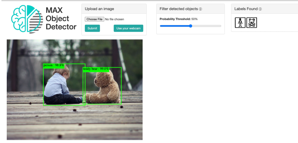The image size is (298, 143).
Task: Click the Use your webcam button
Action: click(128, 28)
